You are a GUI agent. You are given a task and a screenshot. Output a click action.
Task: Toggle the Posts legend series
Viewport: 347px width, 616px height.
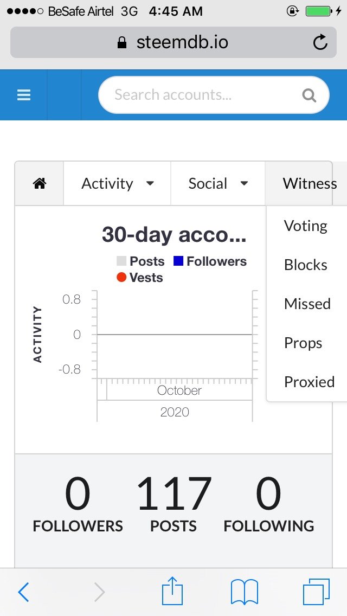coord(140,261)
